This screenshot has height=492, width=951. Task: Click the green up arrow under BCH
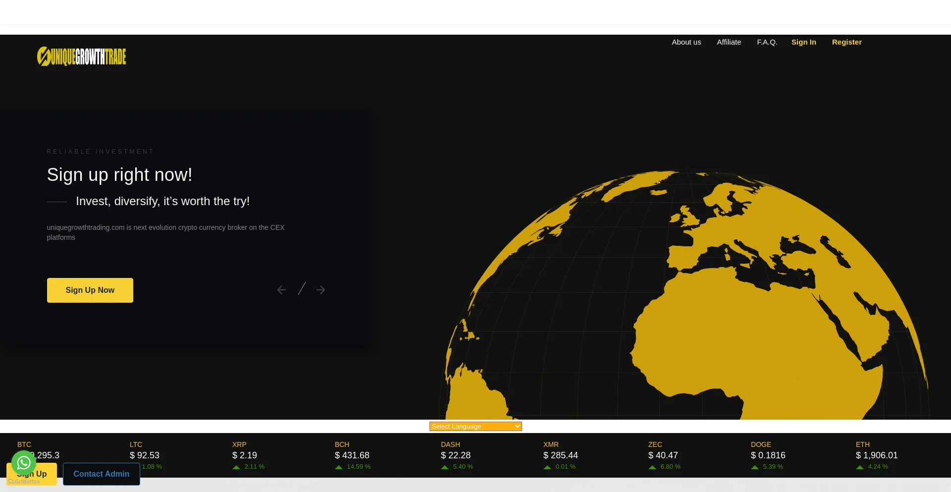(339, 467)
